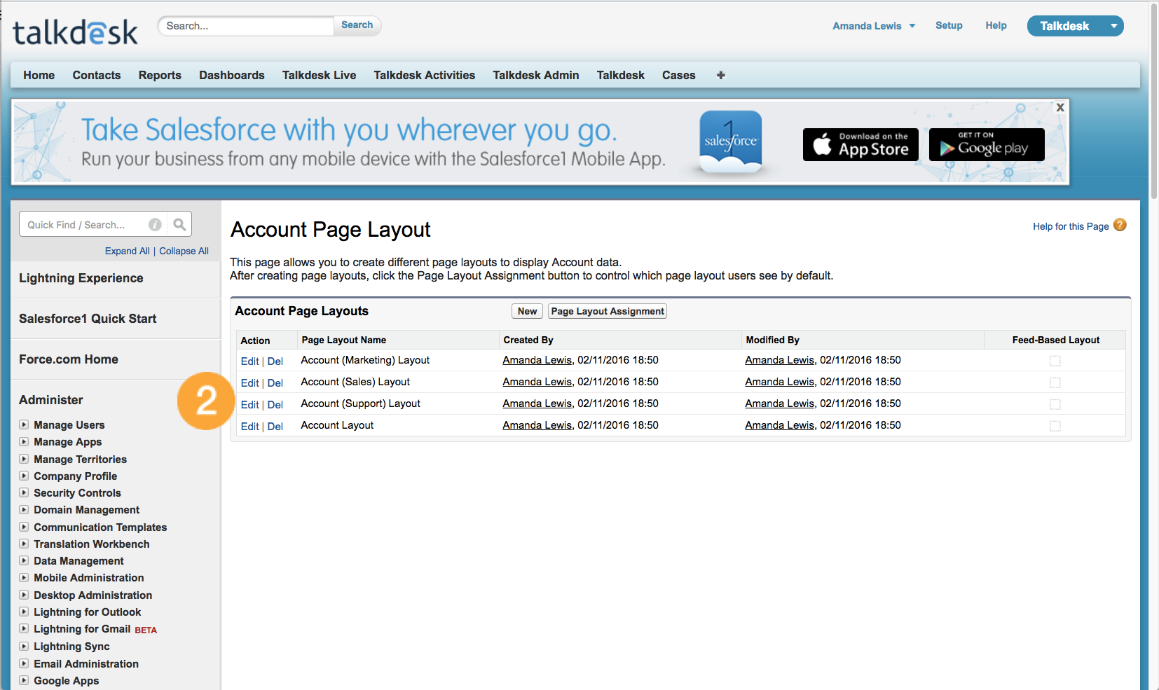Open Amanda Lewis Modified By link for Account (Marketing) Layout

pos(780,360)
